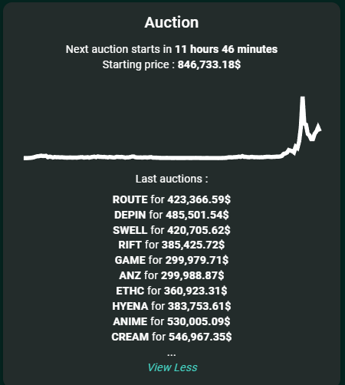Screen dimensions: 345x385
Task: Click the ellipsis below the auction list
Action: coord(172,354)
